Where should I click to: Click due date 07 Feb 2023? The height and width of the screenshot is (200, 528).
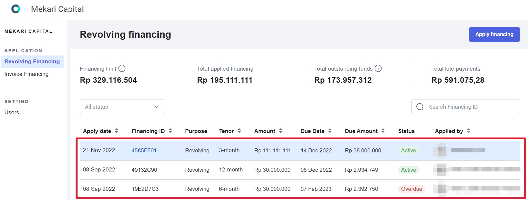316,189
